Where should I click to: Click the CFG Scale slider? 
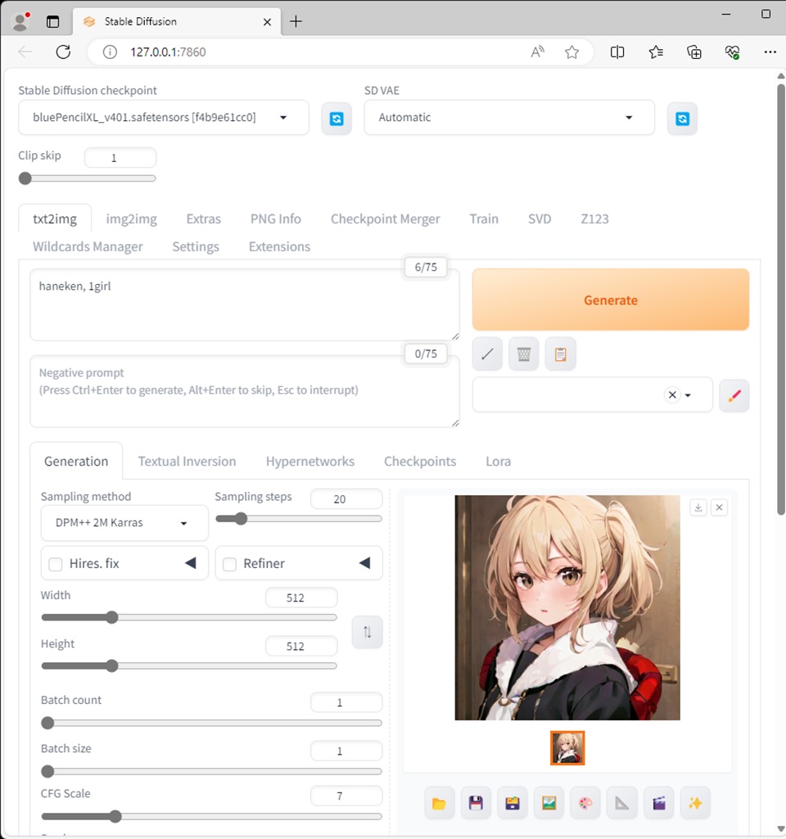[211, 816]
